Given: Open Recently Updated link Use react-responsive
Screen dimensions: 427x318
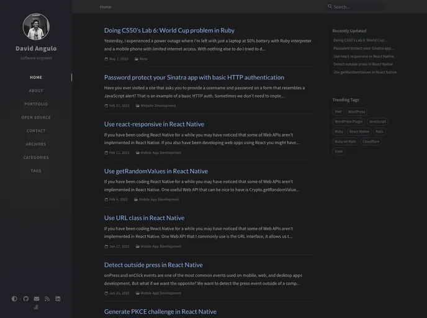Looking at the screenshot, I should (364, 57).
